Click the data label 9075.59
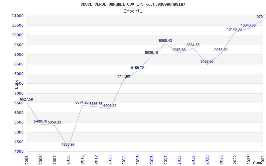 pyautogui.click(x=221, y=50)
